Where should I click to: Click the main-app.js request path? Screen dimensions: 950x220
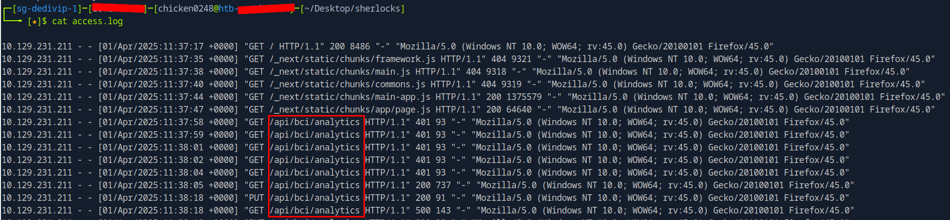pos(349,97)
